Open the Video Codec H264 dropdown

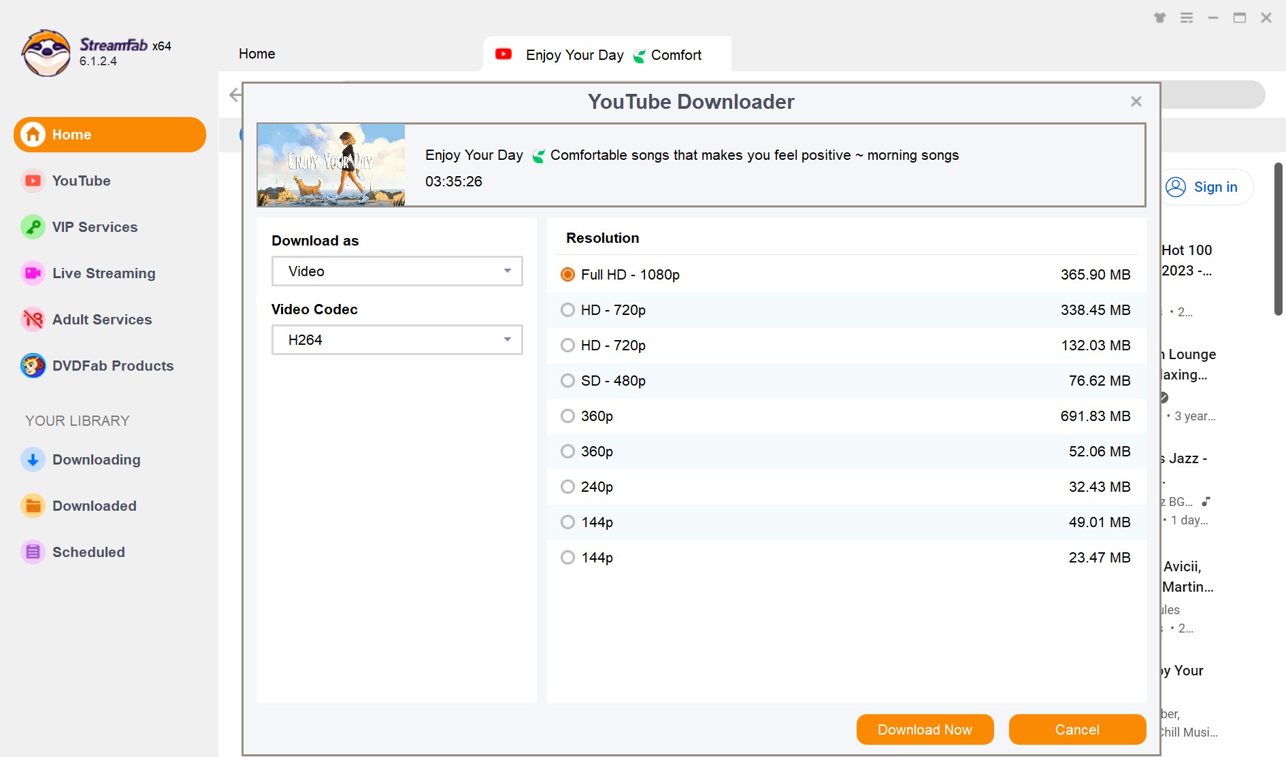[x=397, y=340]
